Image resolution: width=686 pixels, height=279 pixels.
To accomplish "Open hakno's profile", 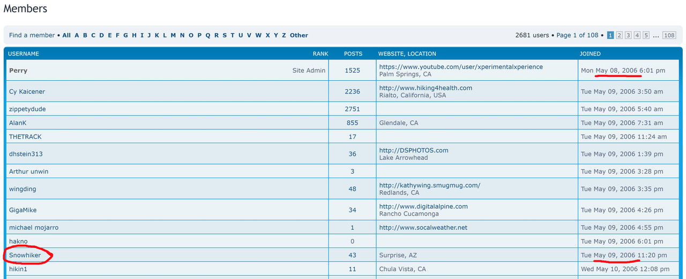I will tap(18, 242).
